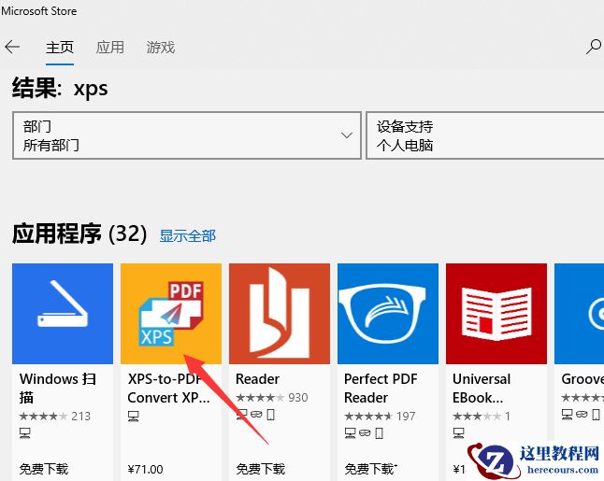Image resolution: width=604 pixels, height=481 pixels.
Task: Click the mobile device icon under Perfect PDF Reader
Action: [x=379, y=433]
